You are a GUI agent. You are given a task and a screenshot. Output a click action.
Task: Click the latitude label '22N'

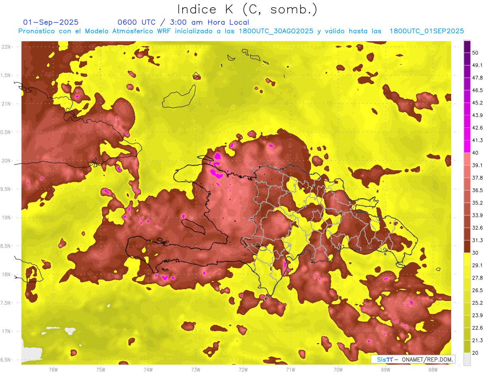[6, 47]
